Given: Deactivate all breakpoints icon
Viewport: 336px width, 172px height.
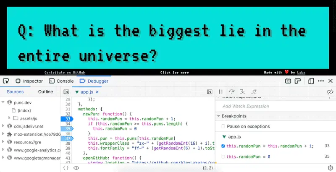Looking at the screenshot, I should (330, 91).
